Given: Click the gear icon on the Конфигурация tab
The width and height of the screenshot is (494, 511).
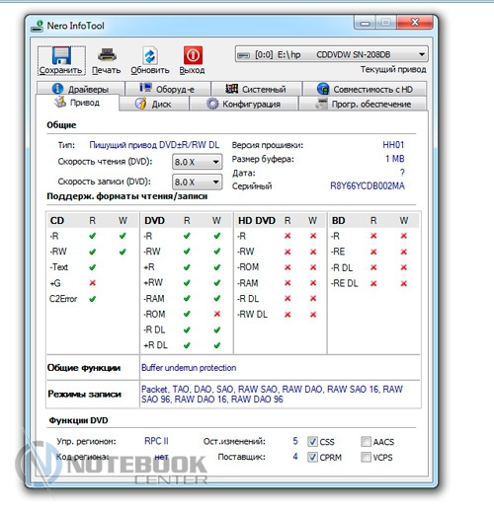Looking at the screenshot, I should tap(212, 104).
